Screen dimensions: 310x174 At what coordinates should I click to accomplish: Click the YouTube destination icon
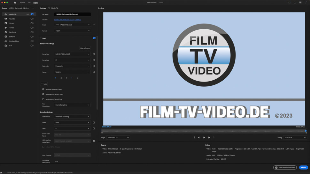pos(6,19)
